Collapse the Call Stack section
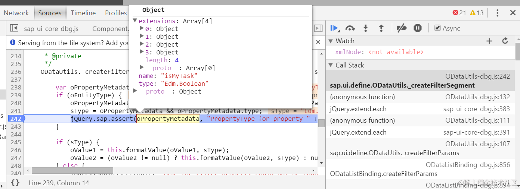The image size is (520, 189). click(x=330, y=65)
